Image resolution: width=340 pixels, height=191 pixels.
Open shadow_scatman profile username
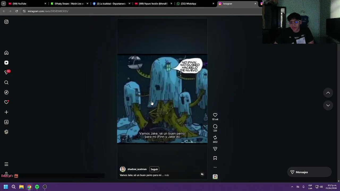coord(137,169)
